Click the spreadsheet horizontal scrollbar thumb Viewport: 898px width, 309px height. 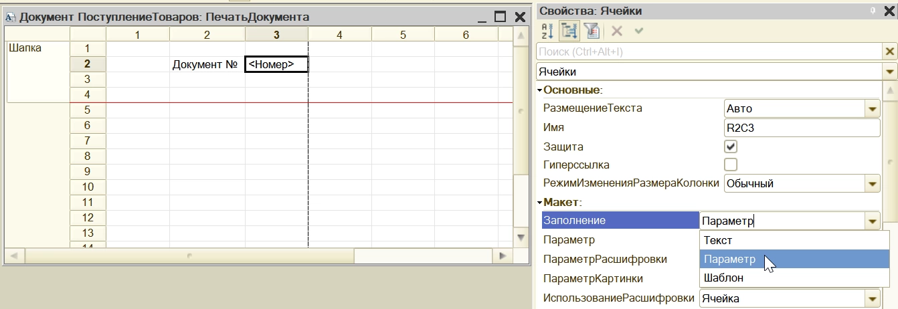coord(191,255)
